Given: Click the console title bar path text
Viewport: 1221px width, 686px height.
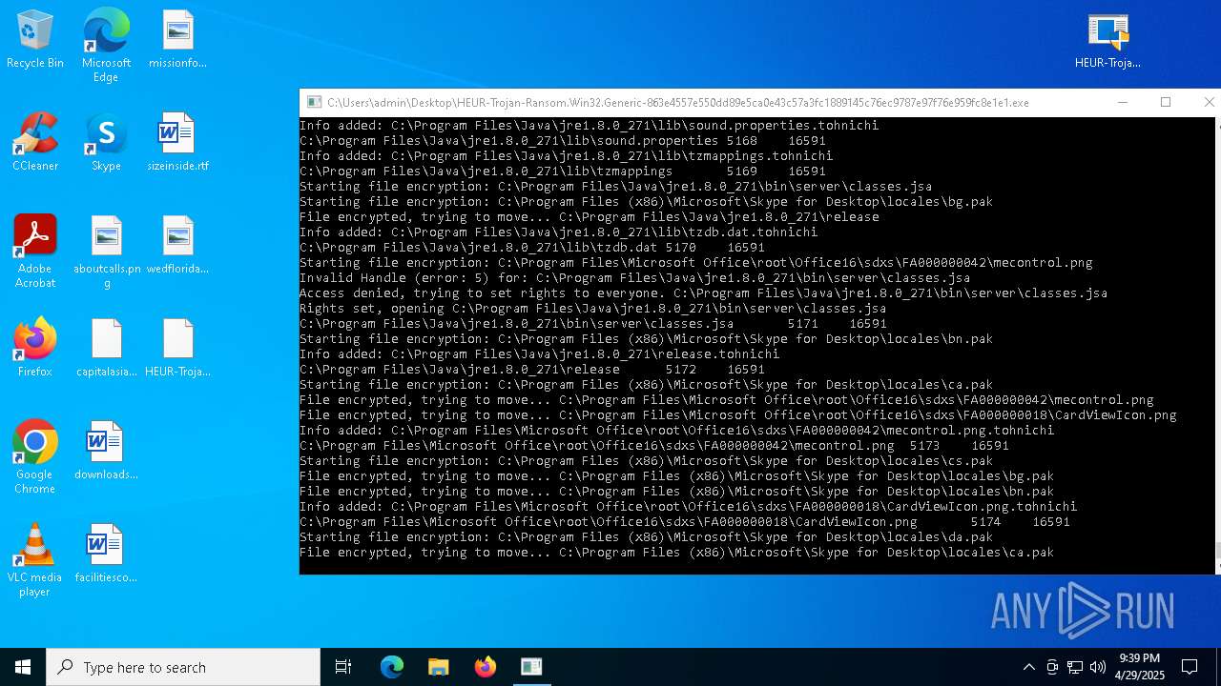Looking at the screenshot, I should [678, 103].
